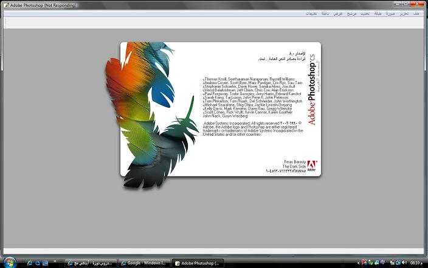Viewport: 428px width, 268px height.
Task: Open the ملف (File) menu
Action: (x=416, y=13)
